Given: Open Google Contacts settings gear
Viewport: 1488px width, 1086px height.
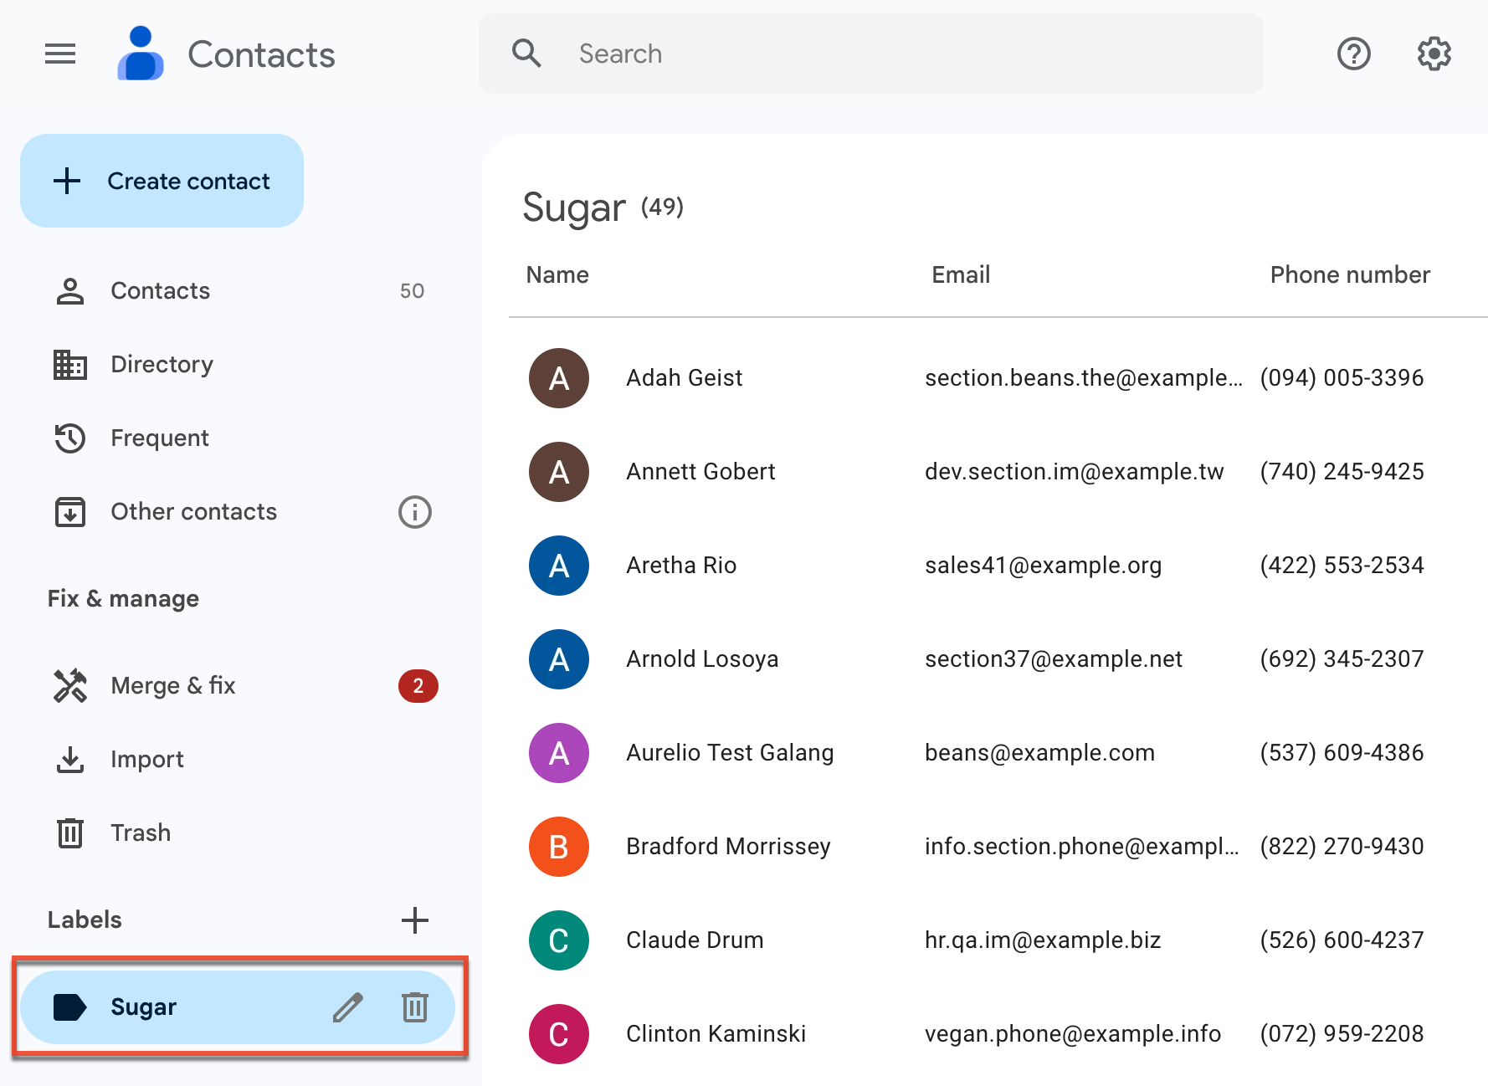Looking at the screenshot, I should (1433, 54).
